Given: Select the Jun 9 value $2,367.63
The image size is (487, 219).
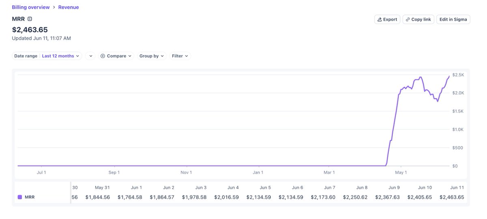Looking at the screenshot, I should pyautogui.click(x=388, y=198).
